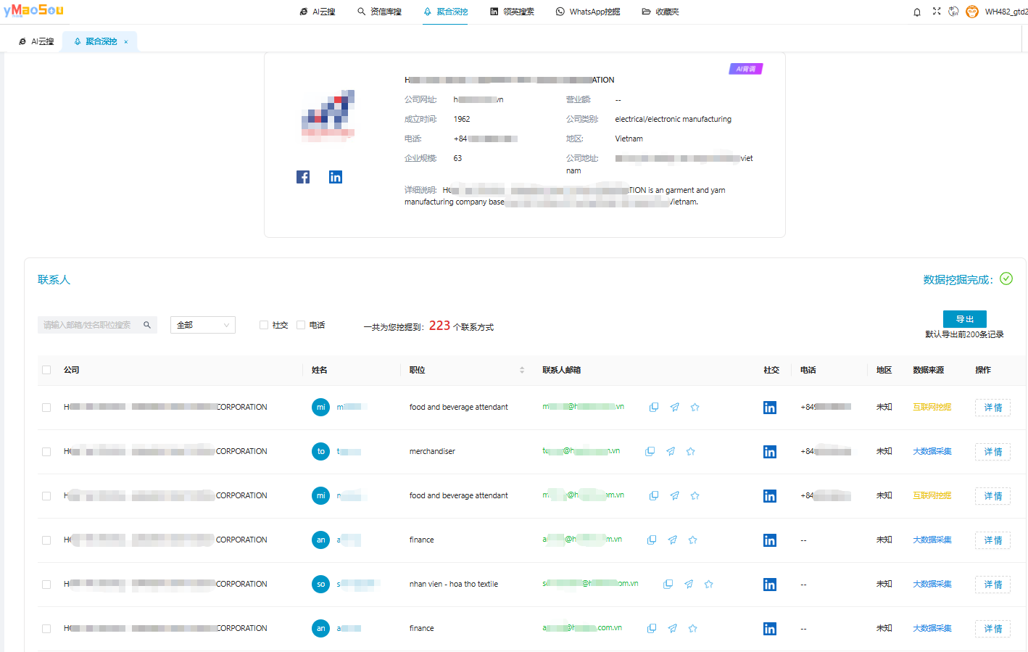The height and width of the screenshot is (652, 1028).
Task: Close the 聚合深挖 tab
Action: coord(126,42)
